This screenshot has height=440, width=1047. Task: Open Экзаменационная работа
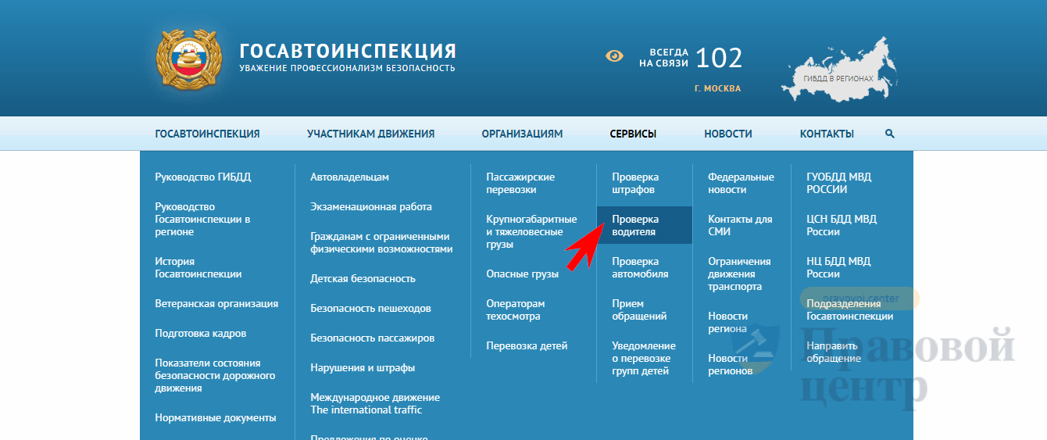point(371,207)
